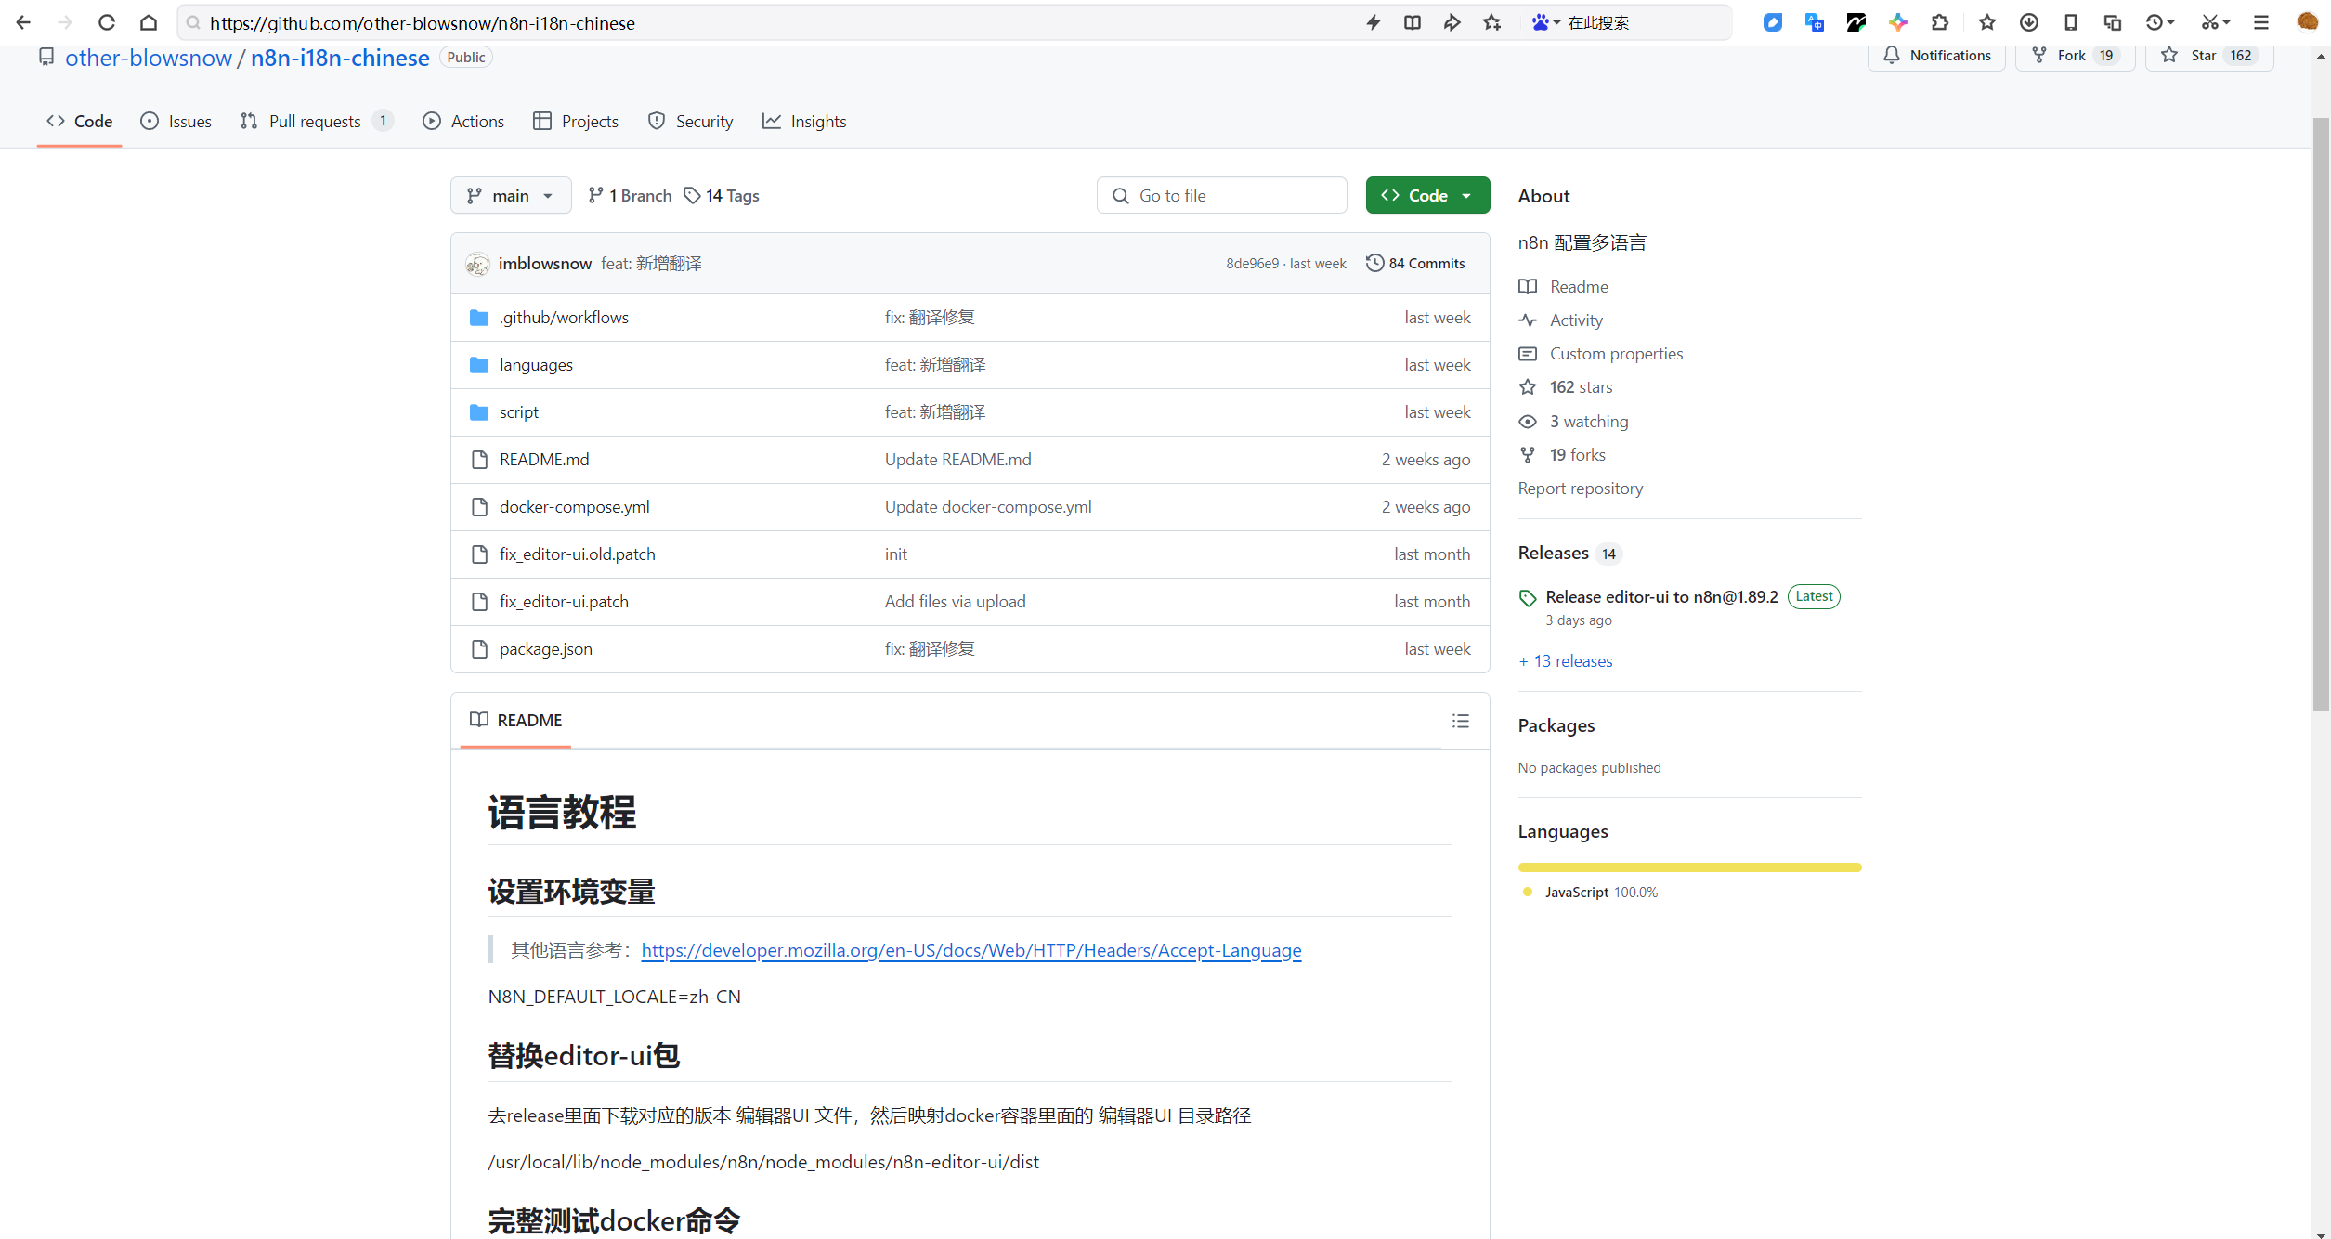Show the + 13 releases link
Viewport: 2331px width, 1239px height.
1565,661
